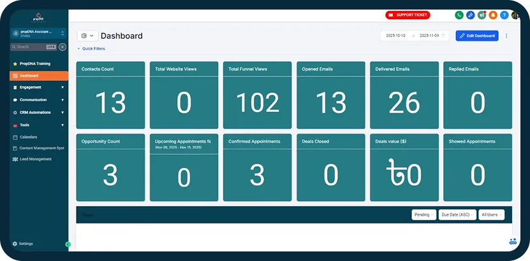Click the Confirmed Appointments card title

pos(254,141)
